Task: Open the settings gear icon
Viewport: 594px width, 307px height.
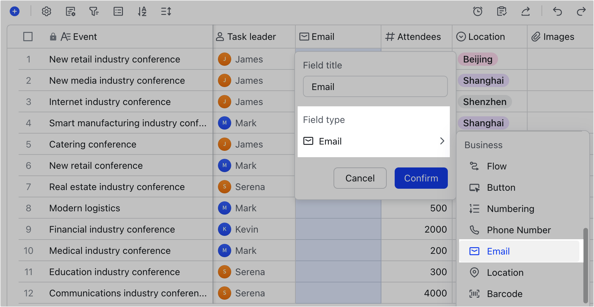Action: point(47,12)
